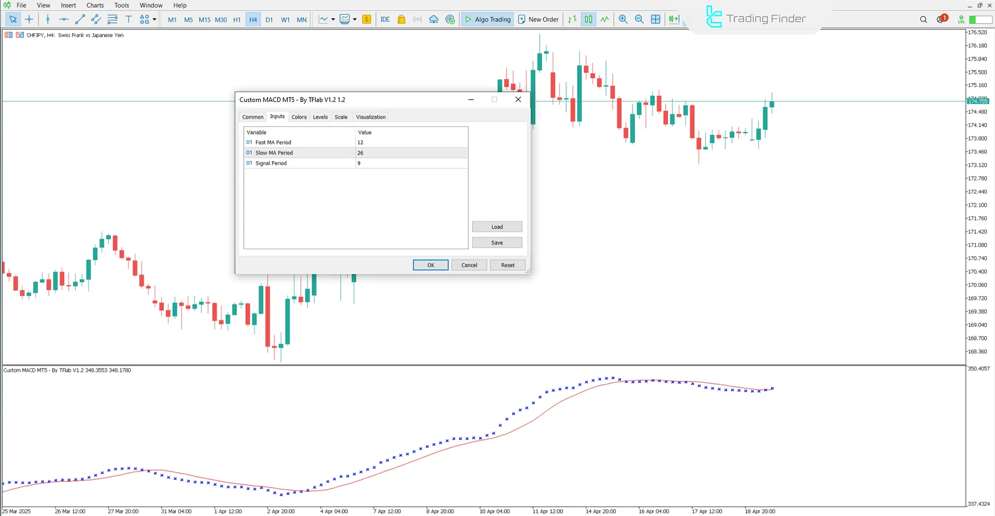Enable the Tile Windows layout icon
Screen dimensions: 995x516
[655, 19]
